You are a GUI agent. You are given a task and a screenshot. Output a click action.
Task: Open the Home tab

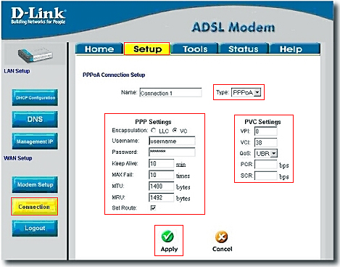click(99, 49)
